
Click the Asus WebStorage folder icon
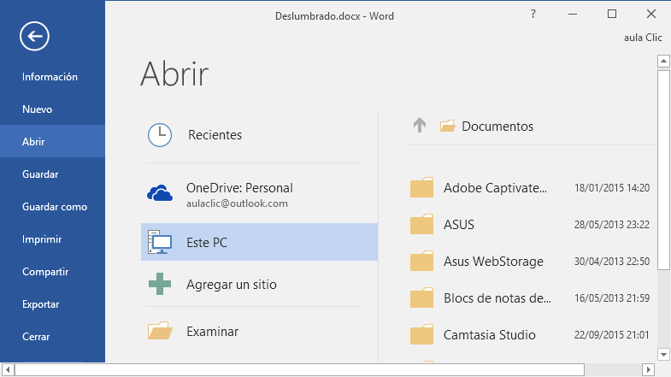click(x=421, y=261)
